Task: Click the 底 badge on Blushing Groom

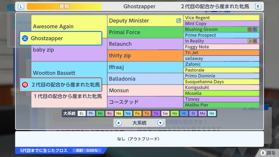Action: click(x=250, y=29)
